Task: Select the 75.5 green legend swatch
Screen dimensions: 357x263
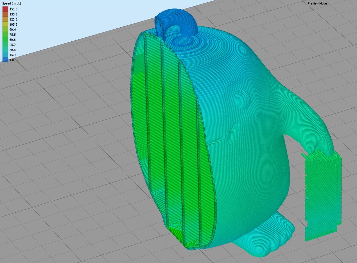Action: point(5,35)
